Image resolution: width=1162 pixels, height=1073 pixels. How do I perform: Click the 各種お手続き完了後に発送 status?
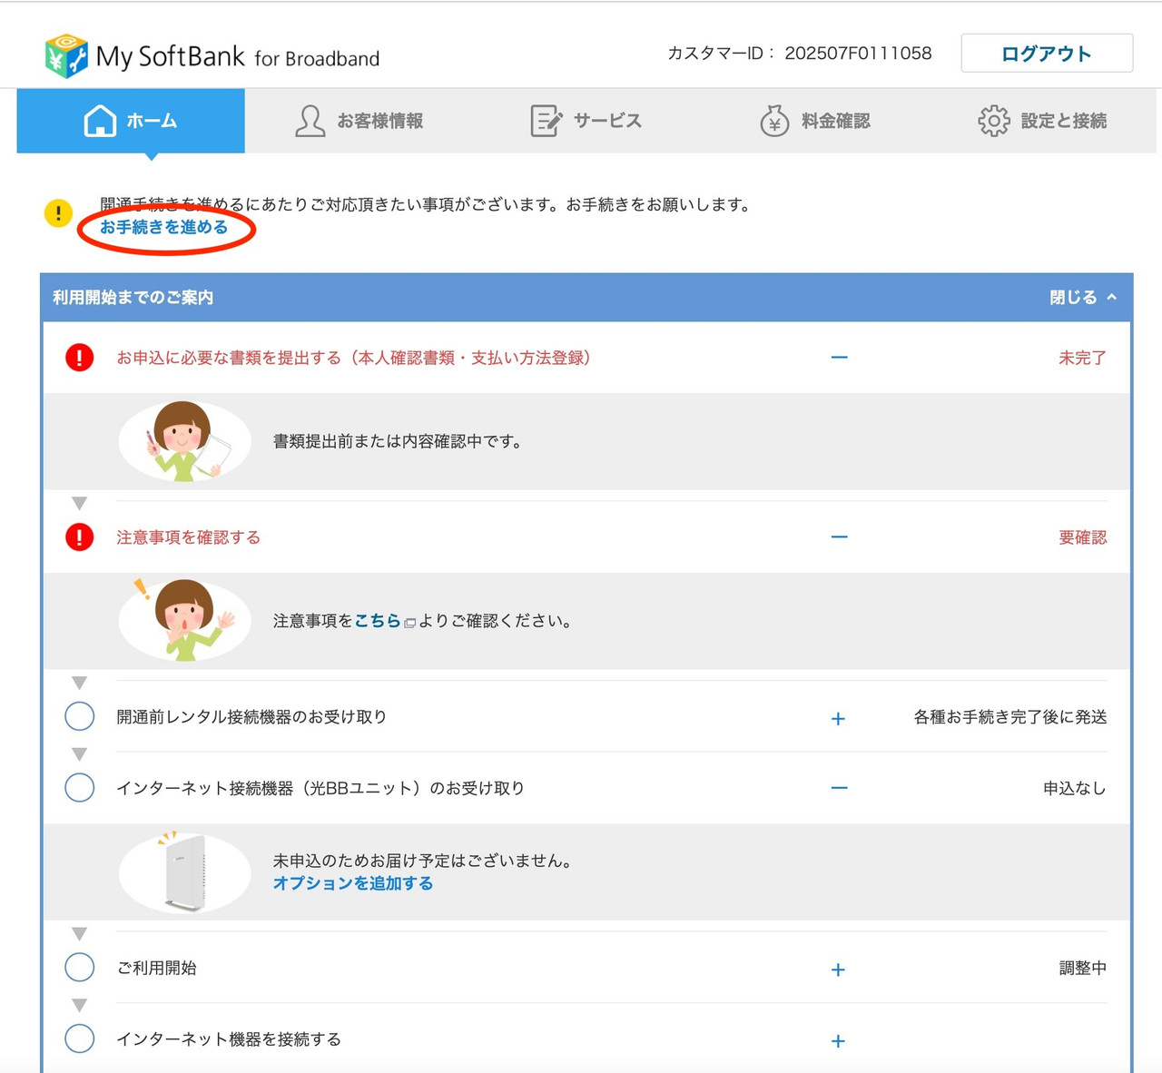pos(1010,717)
